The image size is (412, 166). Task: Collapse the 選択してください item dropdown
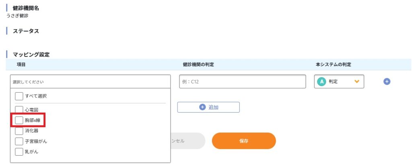tap(91, 81)
